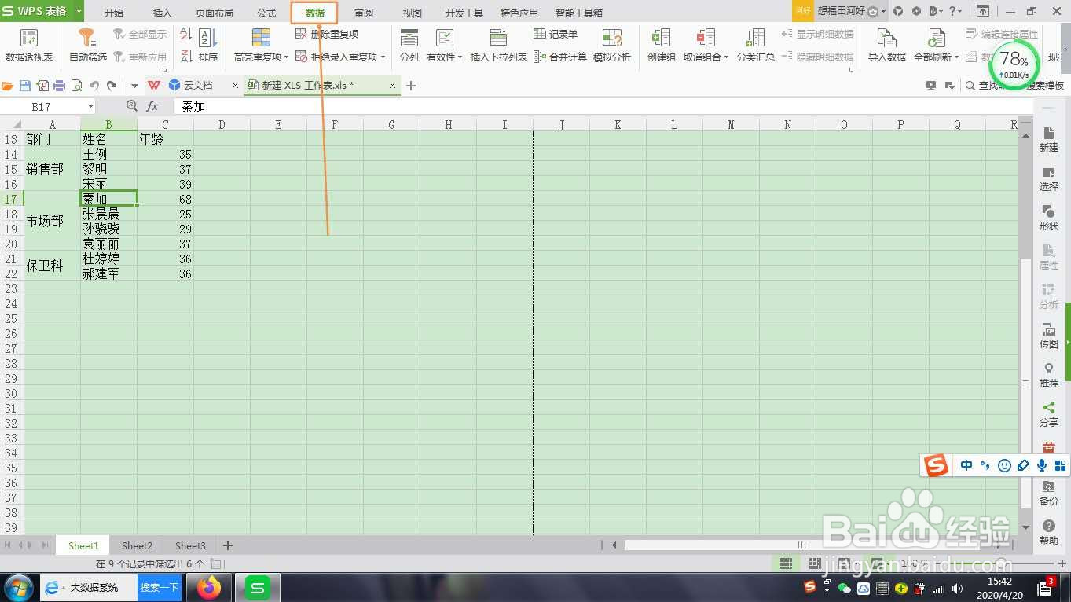Screen dimensions: 1071x602
Task: Switch to the 视图 ribbon tab
Action: tap(413, 13)
